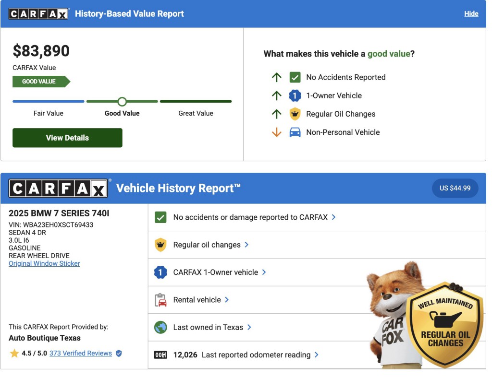This screenshot has height=378, width=492.
Task: Click the 'Last owned in Texas' text
Action: [208, 328]
